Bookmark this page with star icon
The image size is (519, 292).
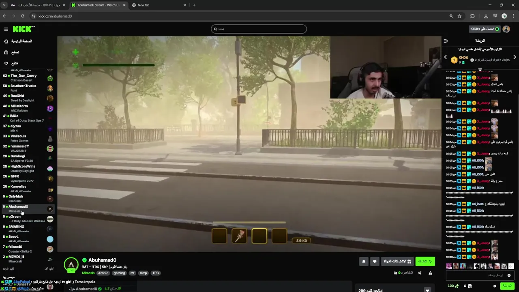click(459, 16)
